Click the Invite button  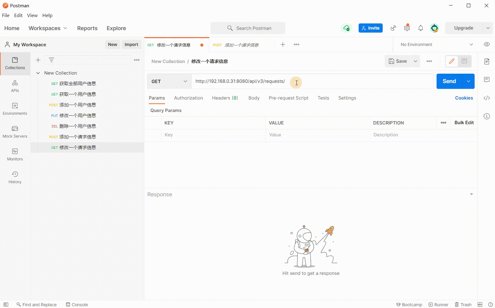pyautogui.click(x=370, y=28)
